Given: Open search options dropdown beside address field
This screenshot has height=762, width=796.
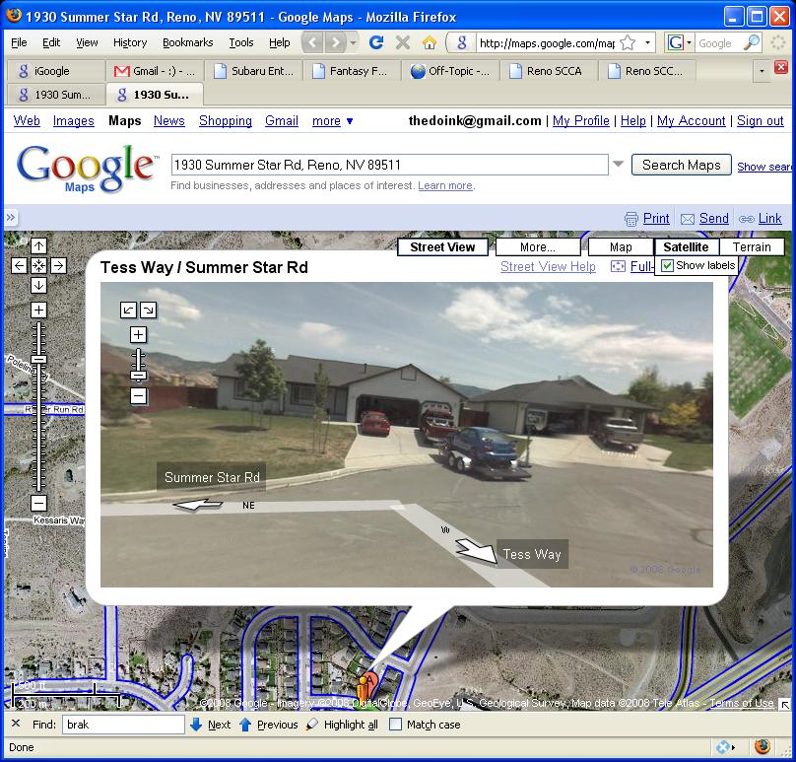Looking at the screenshot, I should coord(619,165).
